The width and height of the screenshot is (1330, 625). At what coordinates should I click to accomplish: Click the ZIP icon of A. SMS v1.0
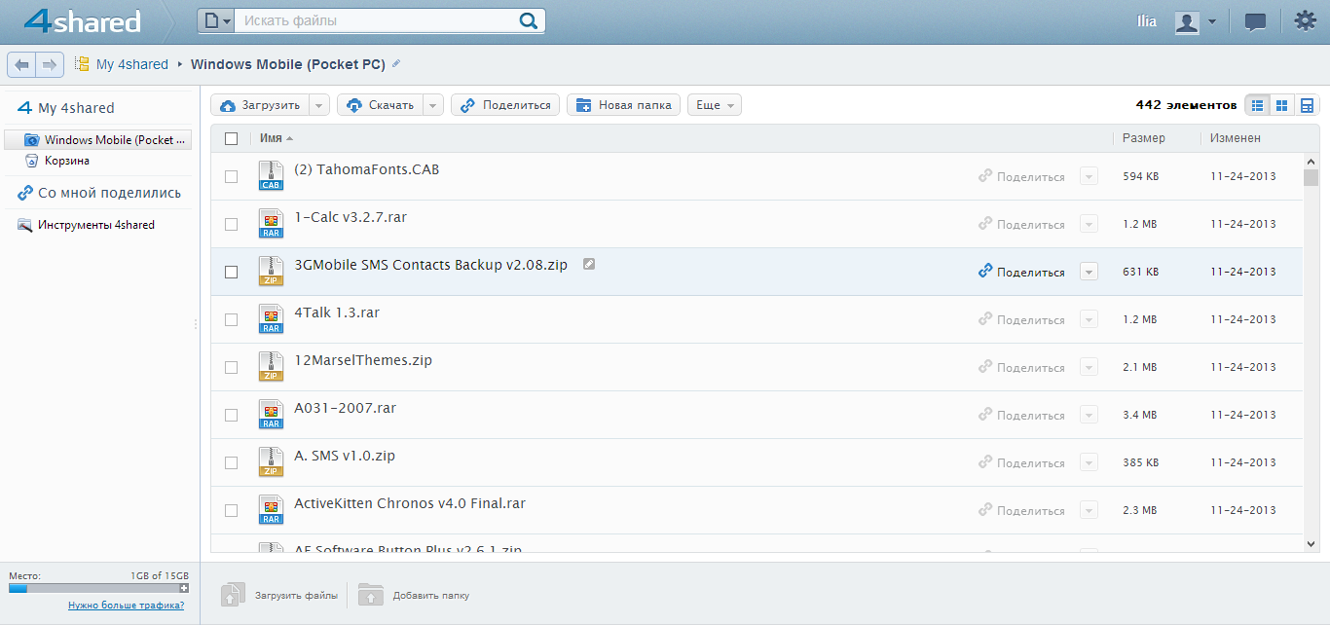pos(271,462)
